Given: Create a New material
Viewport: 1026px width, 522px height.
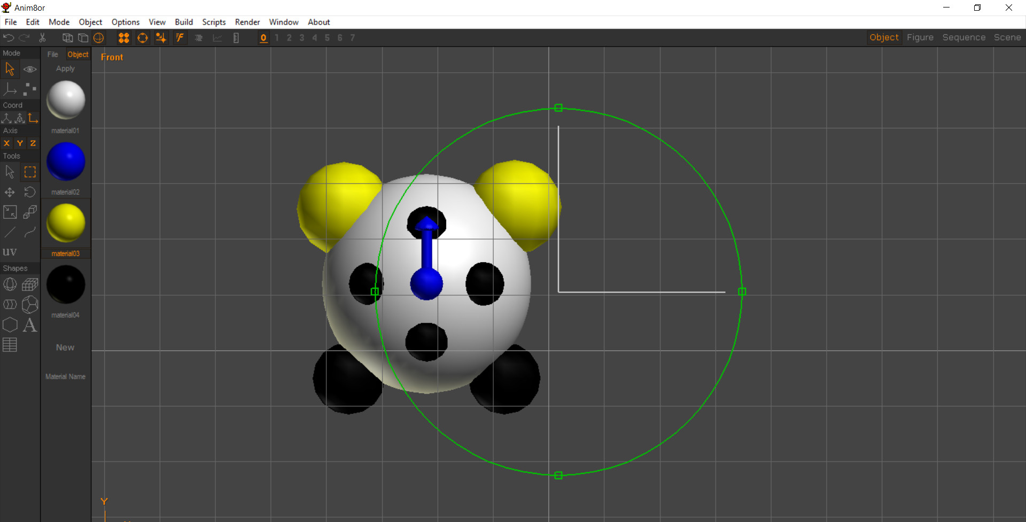Looking at the screenshot, I should 65,347.
